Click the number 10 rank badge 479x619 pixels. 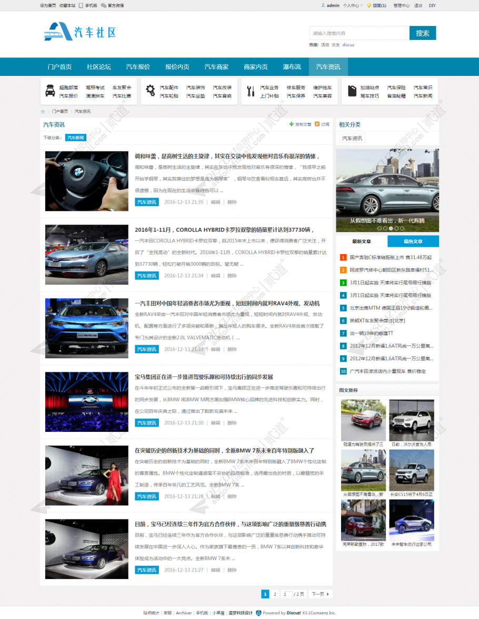click(343, 372)
